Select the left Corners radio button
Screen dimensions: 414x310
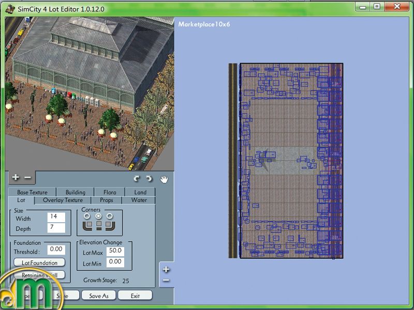[x=87, y=216]
